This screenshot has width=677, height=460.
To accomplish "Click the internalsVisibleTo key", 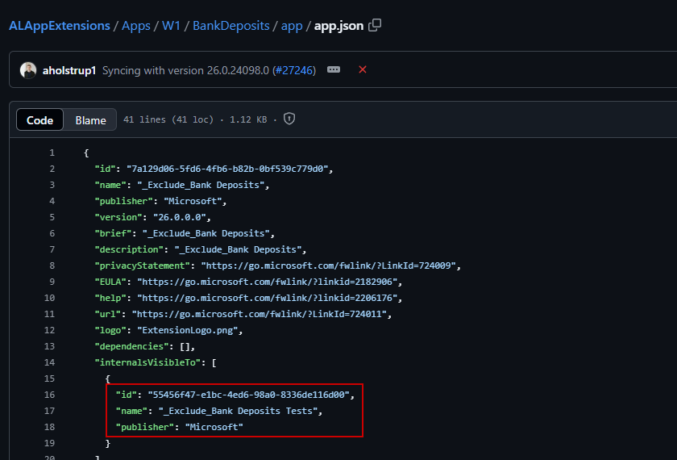I will pos(147,362).
